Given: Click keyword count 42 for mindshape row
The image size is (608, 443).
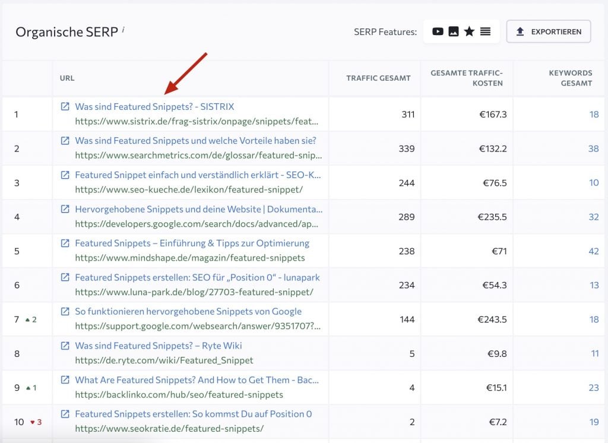Looking at the screenshot, I should [x=594, y=251].
